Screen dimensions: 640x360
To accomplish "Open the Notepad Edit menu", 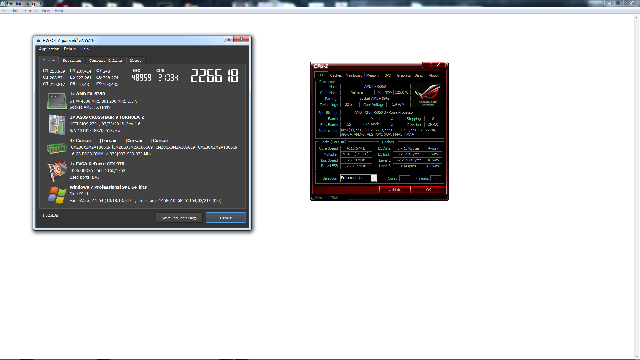I will 16,11.
